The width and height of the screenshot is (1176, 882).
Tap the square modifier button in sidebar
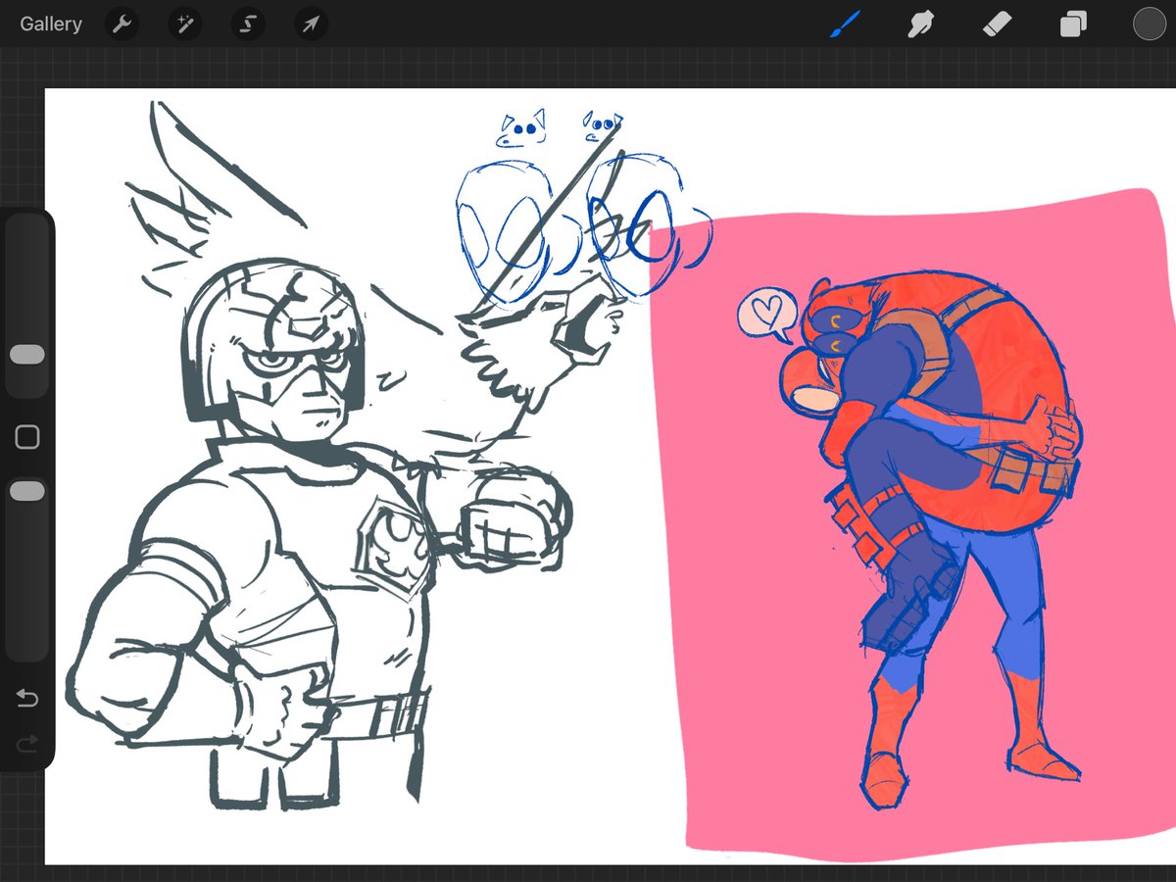[x=27, y=437]
